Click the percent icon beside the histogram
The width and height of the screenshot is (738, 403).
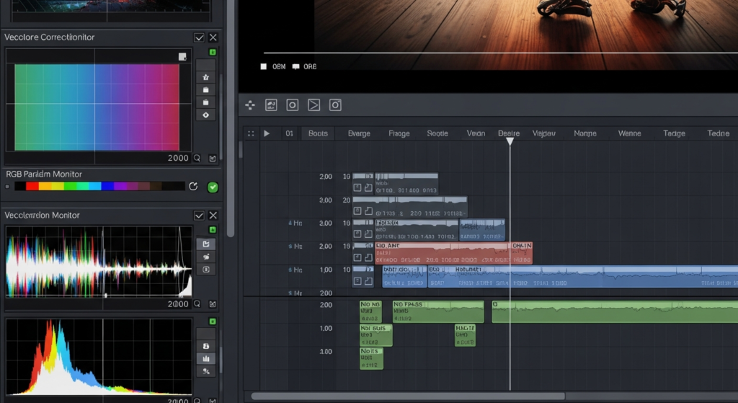click(x=206, y=371)
